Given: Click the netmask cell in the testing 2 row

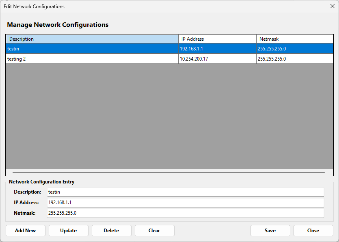Looking at the screenshot, I should pos(295,59).
